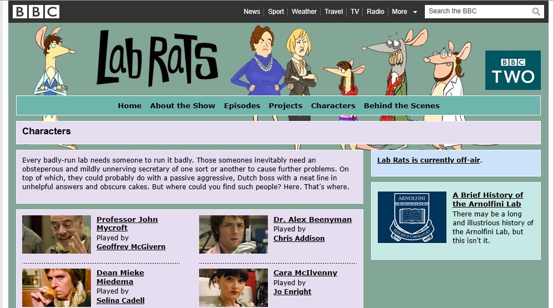Open the TV link

pyautogui.click(x=355, y=11)
